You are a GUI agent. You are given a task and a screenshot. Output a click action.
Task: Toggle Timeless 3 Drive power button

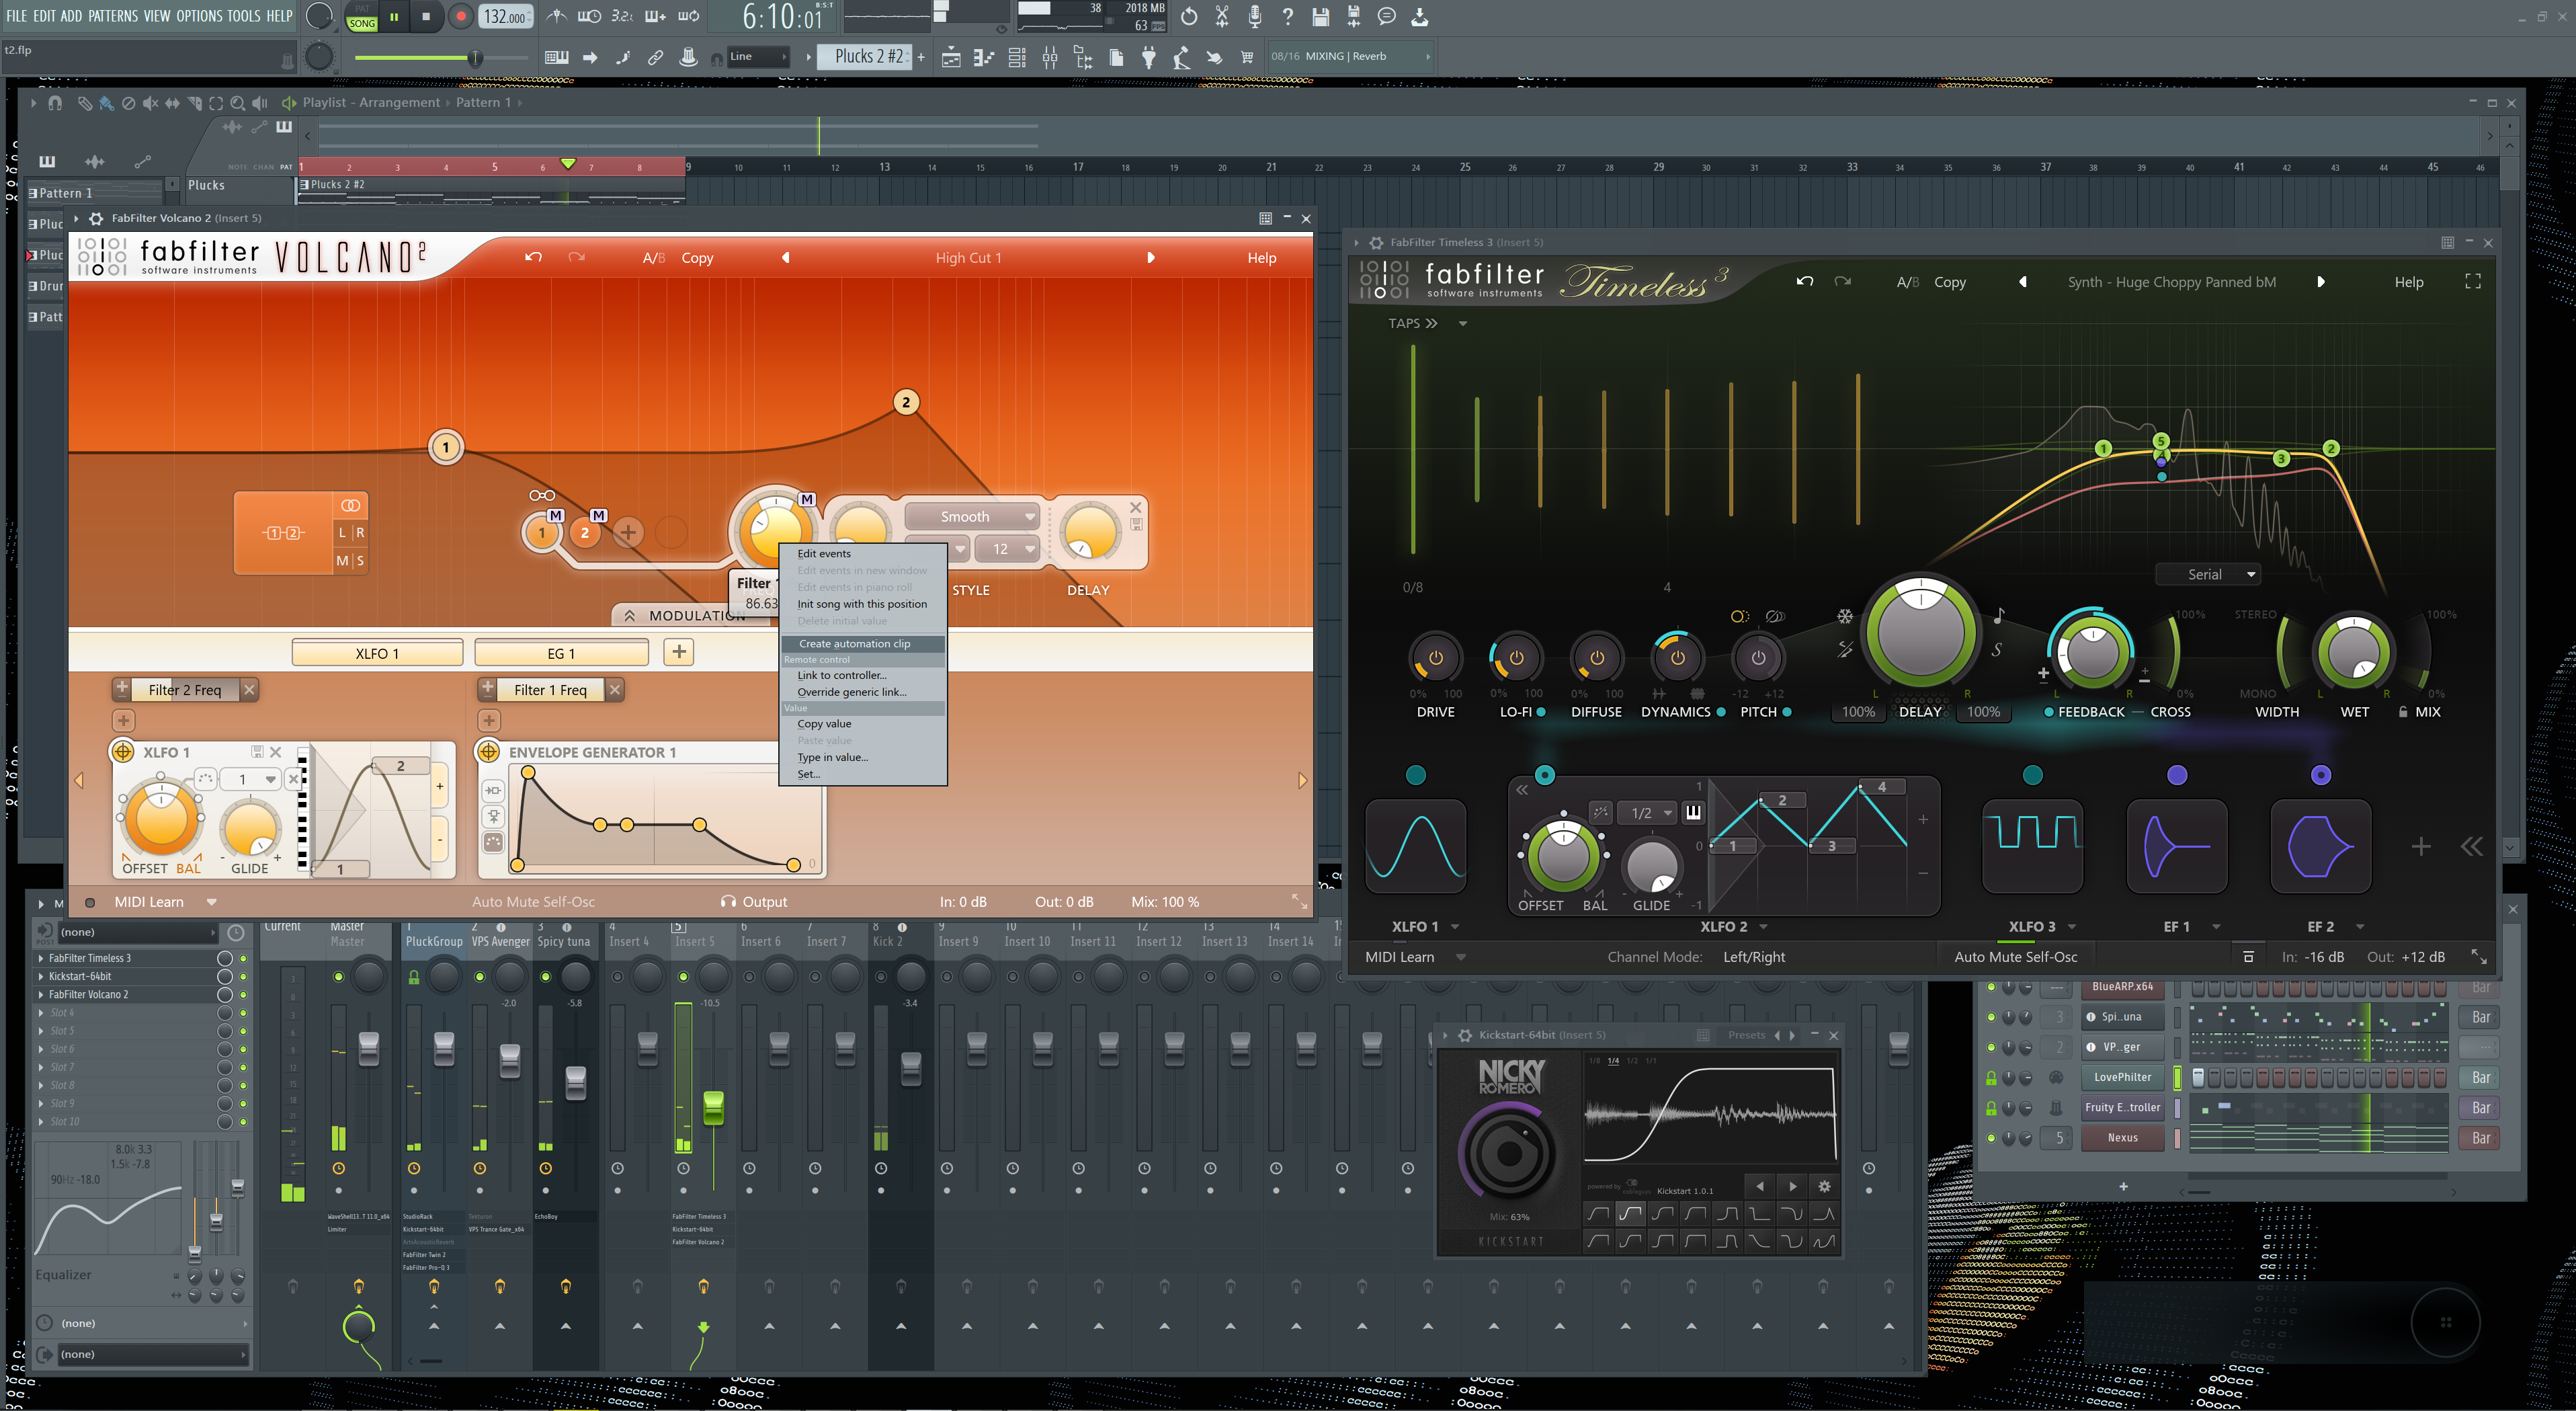1436,658
